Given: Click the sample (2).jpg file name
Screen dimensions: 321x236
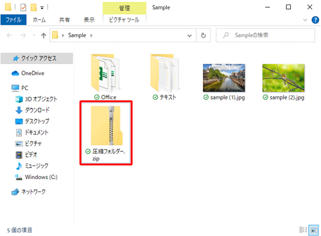Looking at the screenshot, I should [287, 97].
